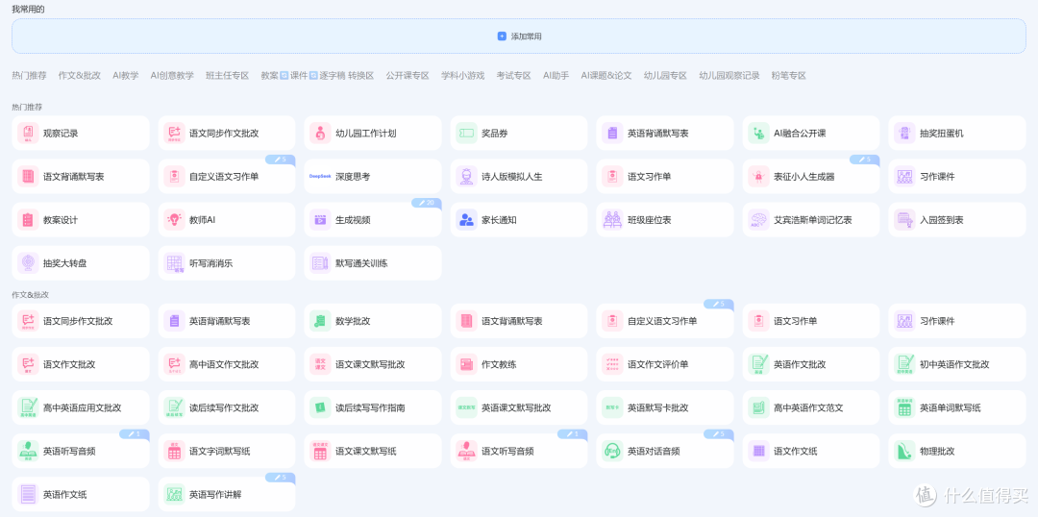Image resolution: width=1038 pixels, height=517 pixels.
Task: Click the 家长通知 people icon
Action: tap(467, 220)
